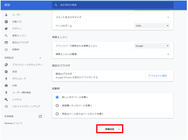Click the shield icon for プライバシーとセキュリティ
188x140 pixels.
6,65
